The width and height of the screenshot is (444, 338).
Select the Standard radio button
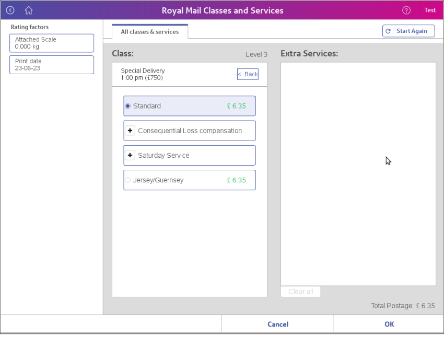point(127,106)
